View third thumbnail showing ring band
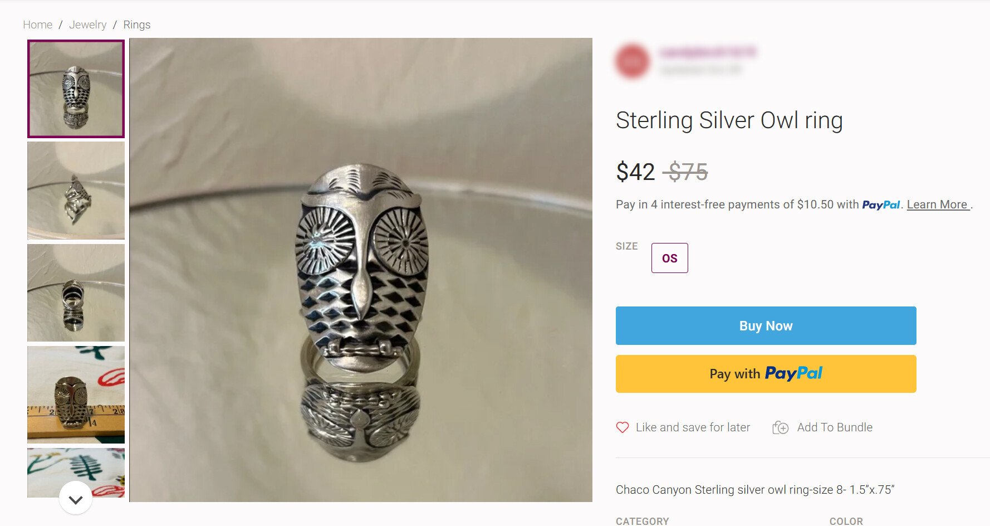Viewport: 990px width, 526px height. pos(76,293)
